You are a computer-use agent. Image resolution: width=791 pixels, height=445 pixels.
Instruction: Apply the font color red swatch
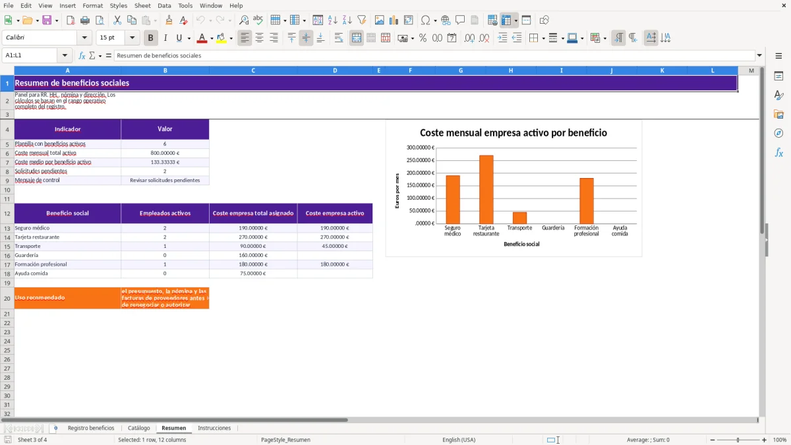(201, 38)
